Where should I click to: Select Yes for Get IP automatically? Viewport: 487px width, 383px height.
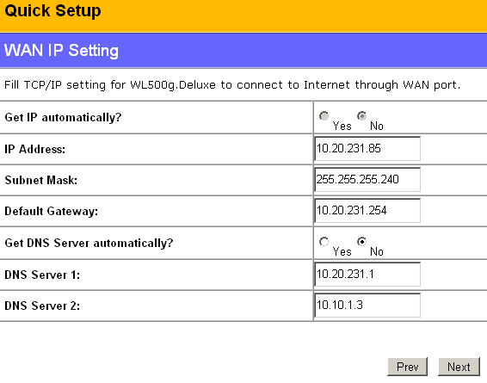[324, 116]
